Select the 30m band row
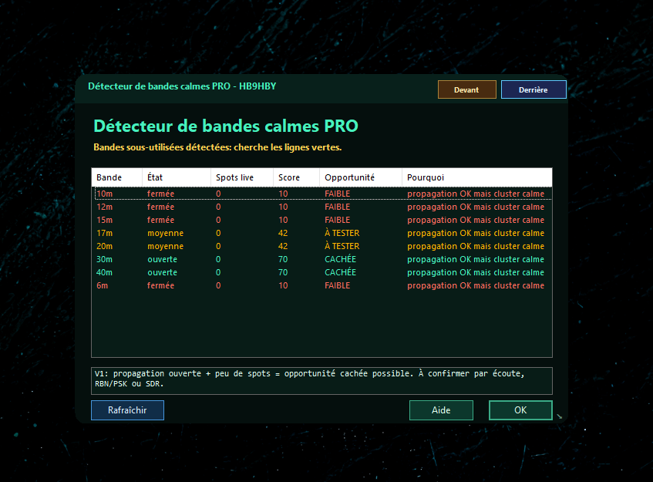The width and height of the screenshot is (653, 482). [x=322, y=259]
